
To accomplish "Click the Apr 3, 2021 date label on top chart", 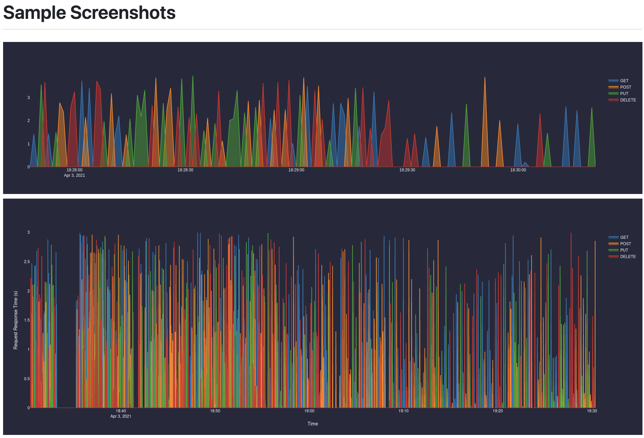I will click(74, 176).
